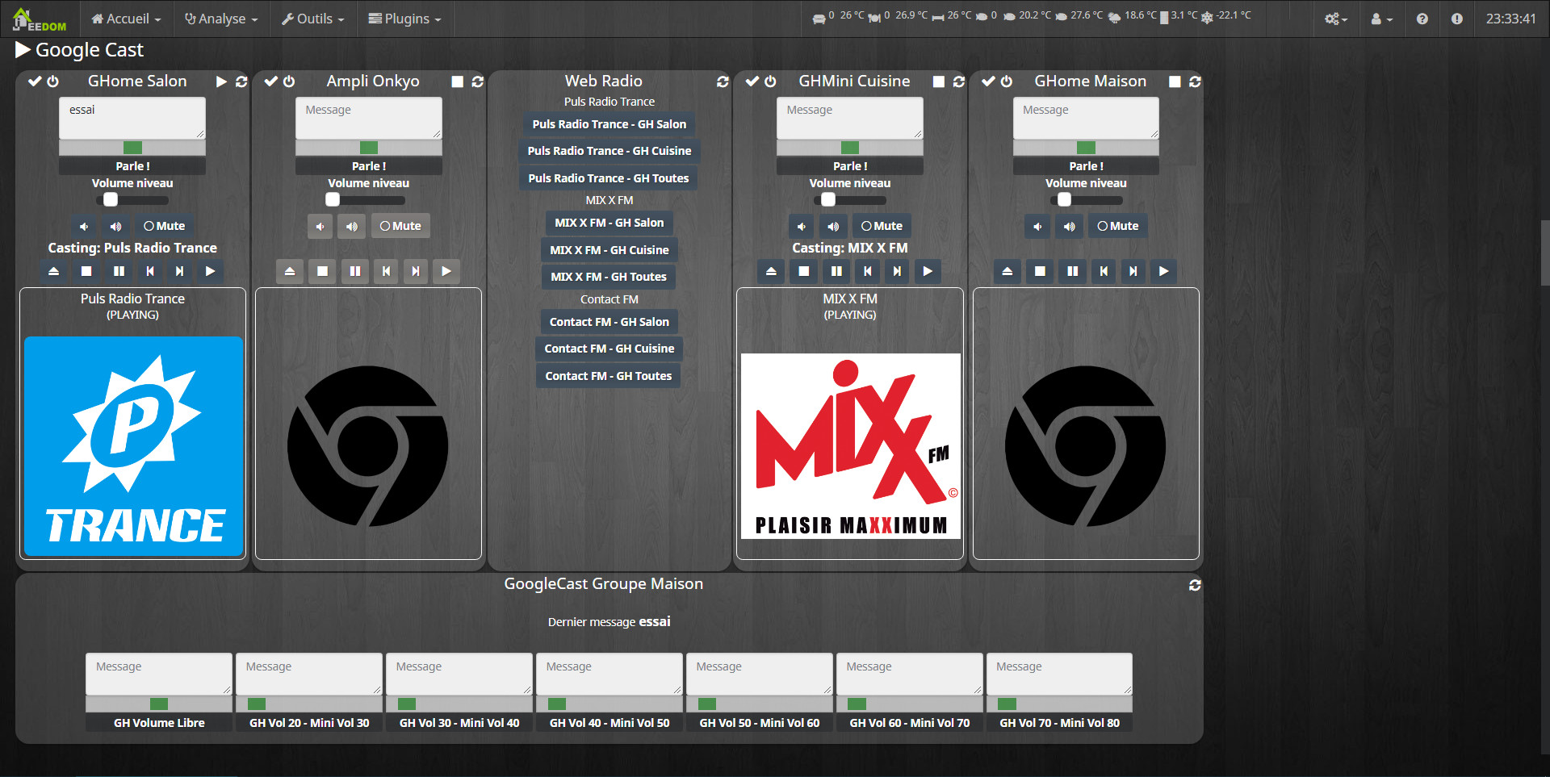The width and height of the screenshot is (1550, 777).
Task: Play Contact FM - GH Toutes
Action: [x=609, y=376]
